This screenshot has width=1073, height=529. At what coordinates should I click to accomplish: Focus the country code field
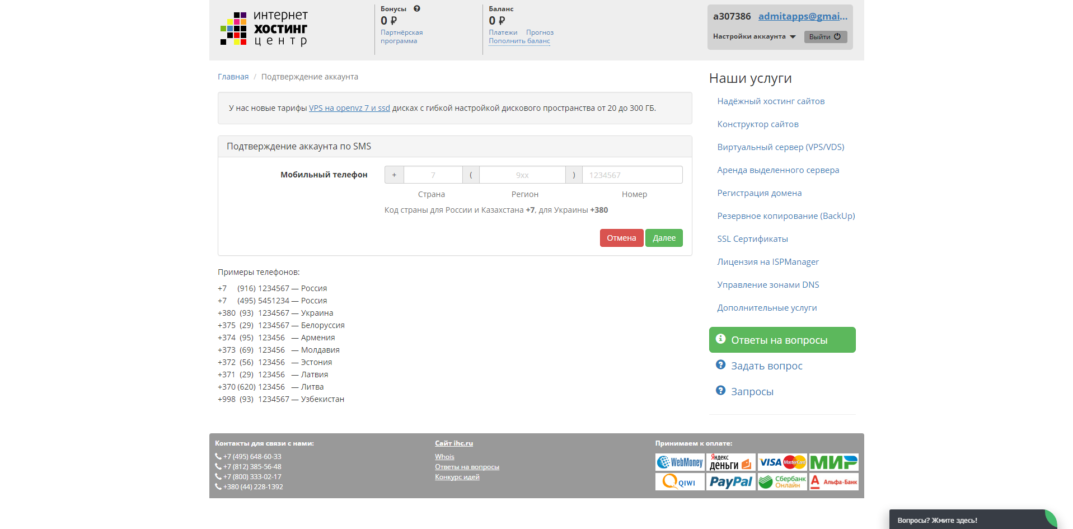(433, 175)
